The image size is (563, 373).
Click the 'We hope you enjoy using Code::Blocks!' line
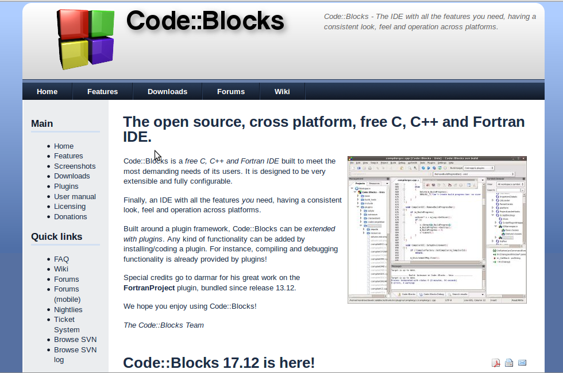click(190, 306)
